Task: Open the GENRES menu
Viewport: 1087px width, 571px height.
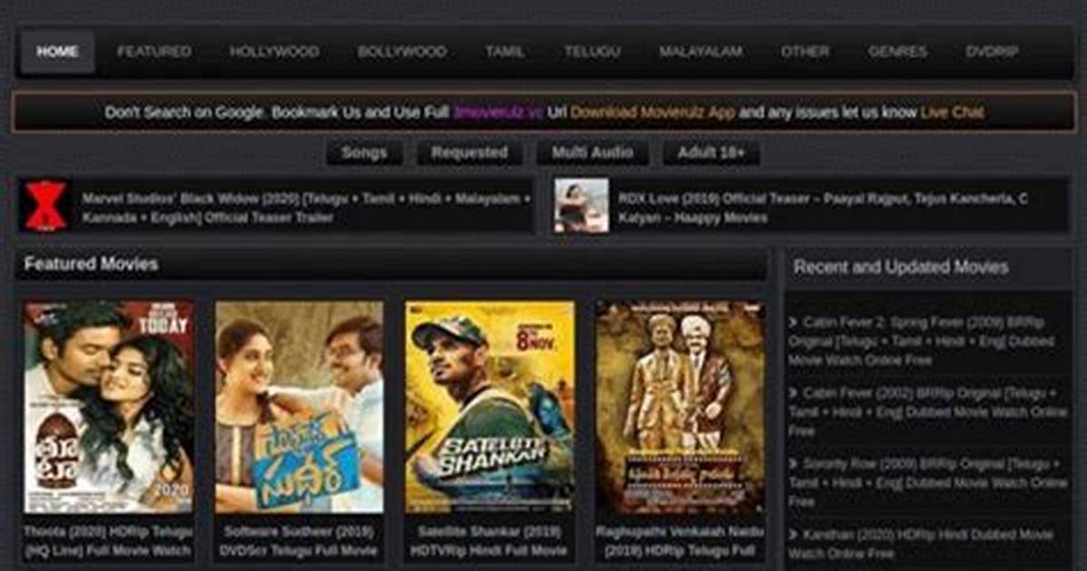Action: (897, 51)
